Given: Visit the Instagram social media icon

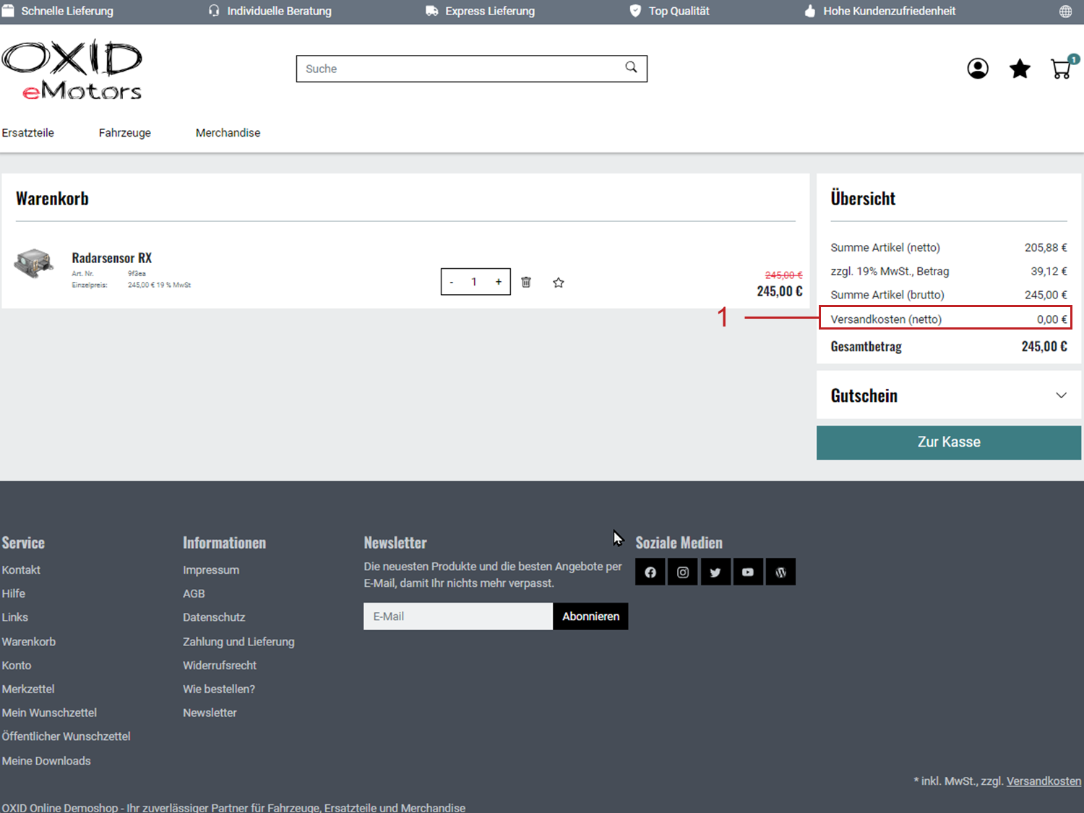Looking at the screenshot, I should point(683,572).
